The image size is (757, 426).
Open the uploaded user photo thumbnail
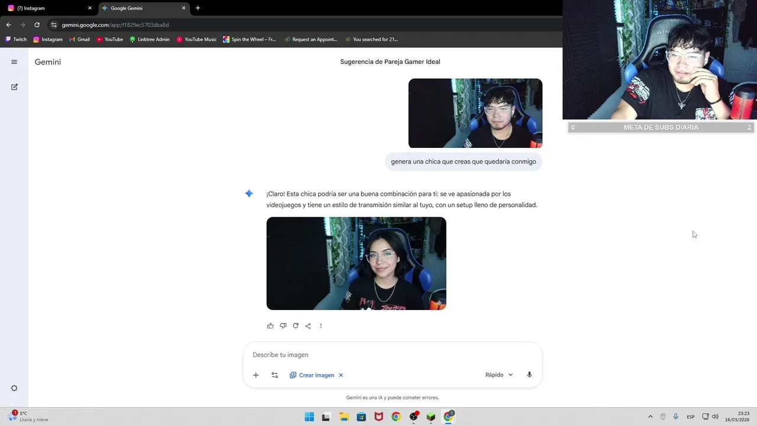(x=475, y=113)
